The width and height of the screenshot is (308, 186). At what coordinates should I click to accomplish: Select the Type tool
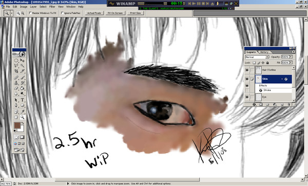coord(23,100)
